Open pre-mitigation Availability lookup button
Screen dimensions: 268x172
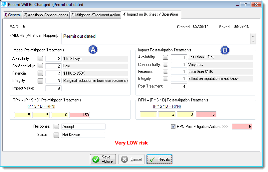[40, 59]
